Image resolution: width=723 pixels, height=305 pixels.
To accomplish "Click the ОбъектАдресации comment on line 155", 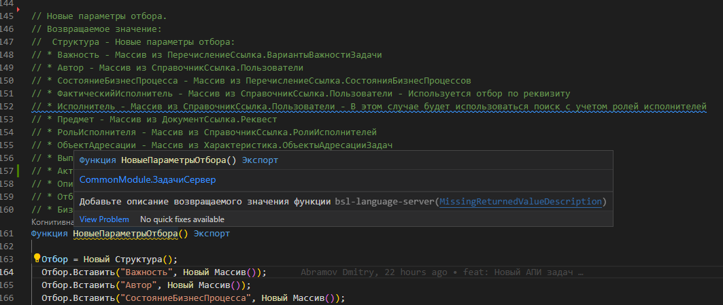I will (212, 145).
